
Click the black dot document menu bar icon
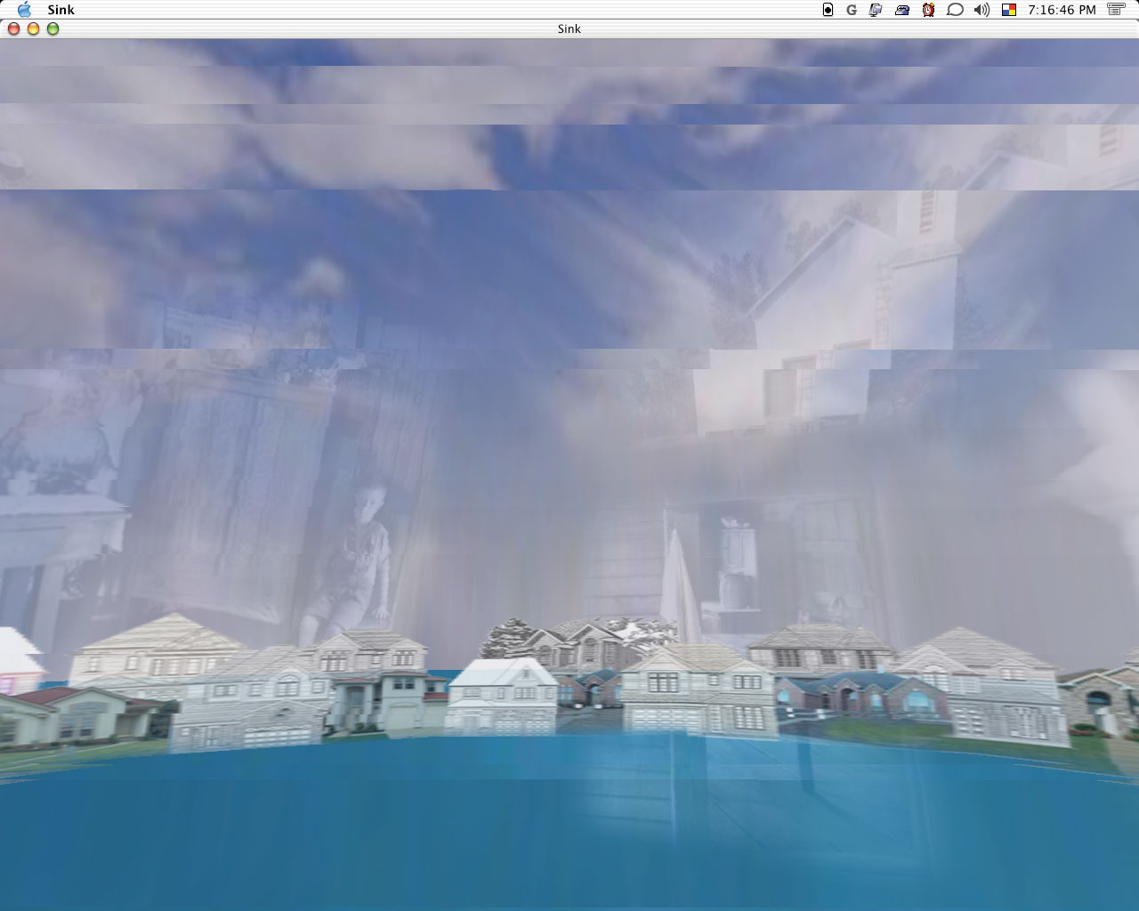pos(828,10)
